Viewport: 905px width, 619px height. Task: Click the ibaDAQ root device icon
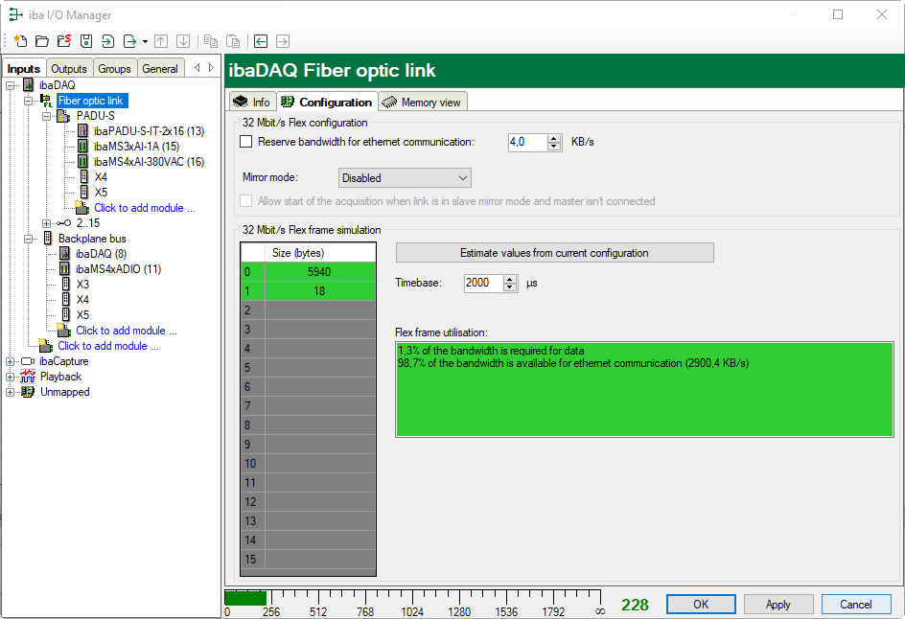click(x=29, y=85)
